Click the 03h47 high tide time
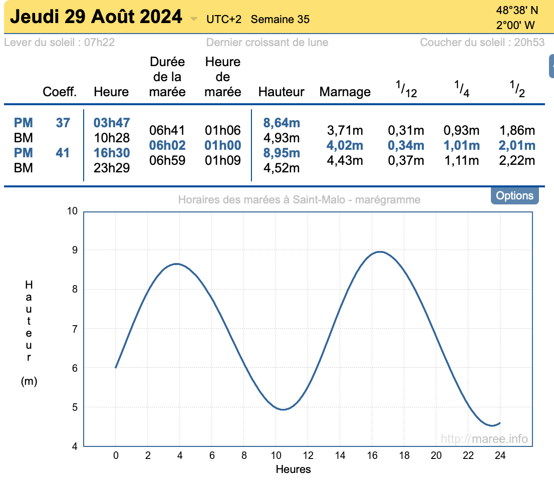The width and height of the screenshot is (554, 483). pos(112,123)
